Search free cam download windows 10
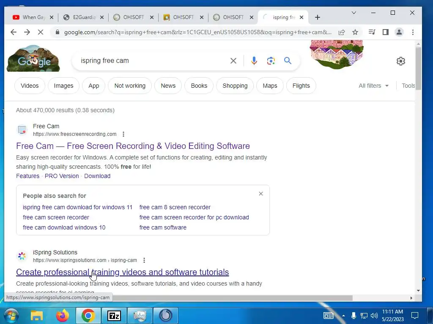Viewport: 433px width, 324px height. click(64, 227)
